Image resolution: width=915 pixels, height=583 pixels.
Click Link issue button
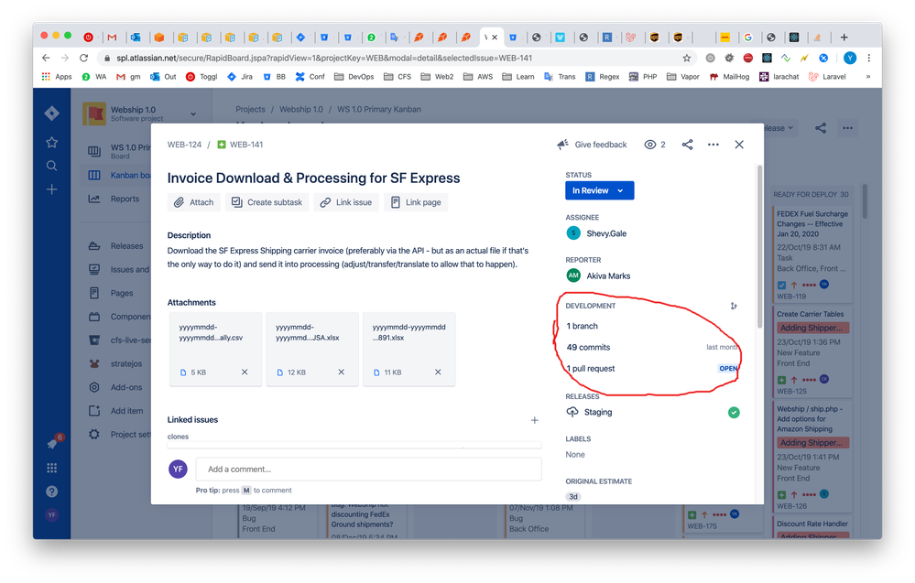coord(346,202)
